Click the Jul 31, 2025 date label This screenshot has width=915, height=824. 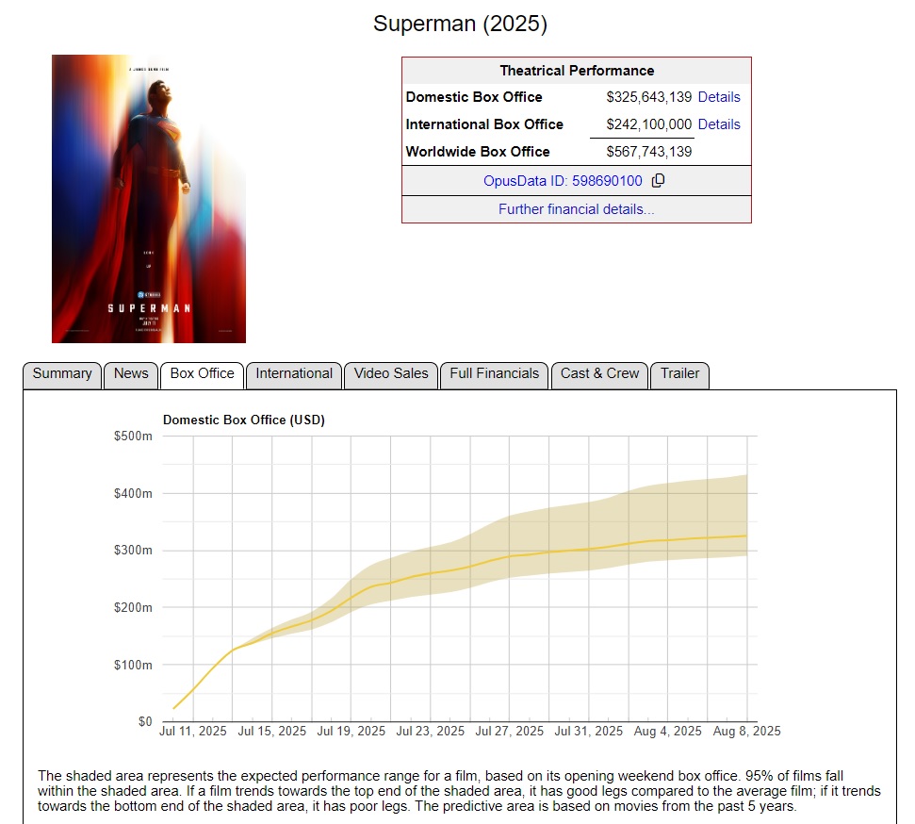pyautogui.click(x=589, y=732)
